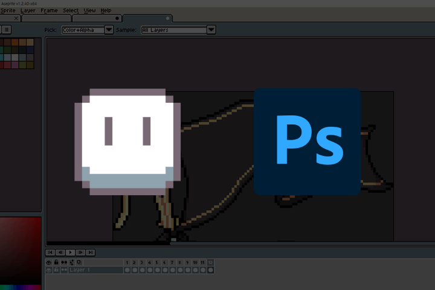This screenshot has width=435, height=290.
Task: Go to the next frame
Action: (x=80, y=253)
